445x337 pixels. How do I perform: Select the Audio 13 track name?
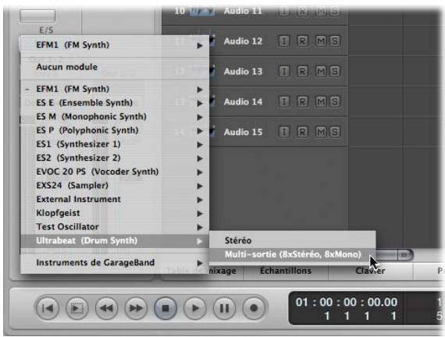243,72
